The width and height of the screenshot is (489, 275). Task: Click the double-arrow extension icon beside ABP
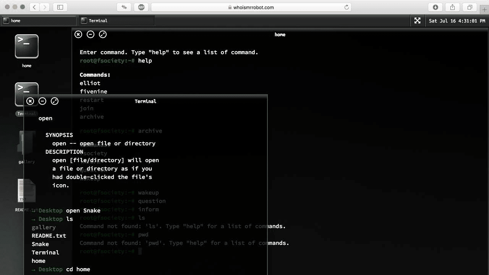[x=124, y=7]
